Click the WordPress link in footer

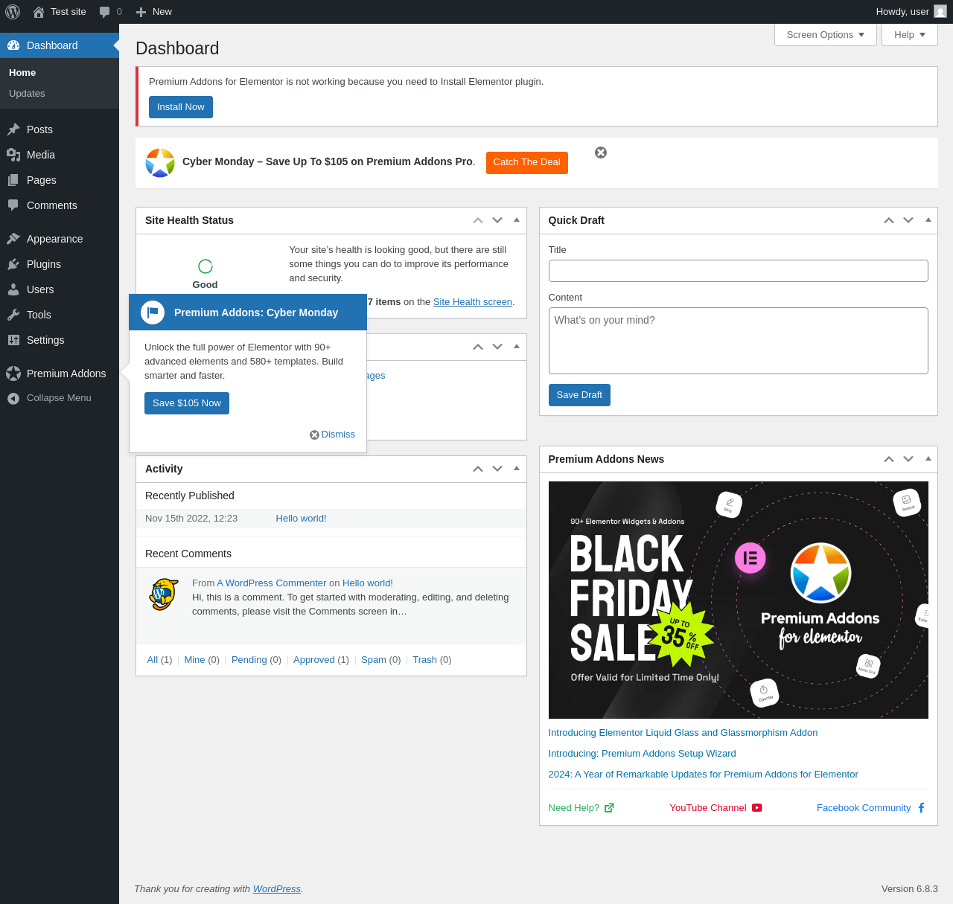[x=277, y=889]
